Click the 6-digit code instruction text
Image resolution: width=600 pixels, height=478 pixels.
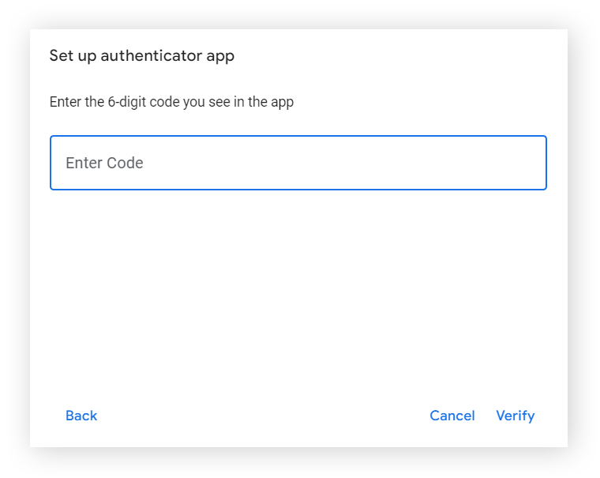171,102
